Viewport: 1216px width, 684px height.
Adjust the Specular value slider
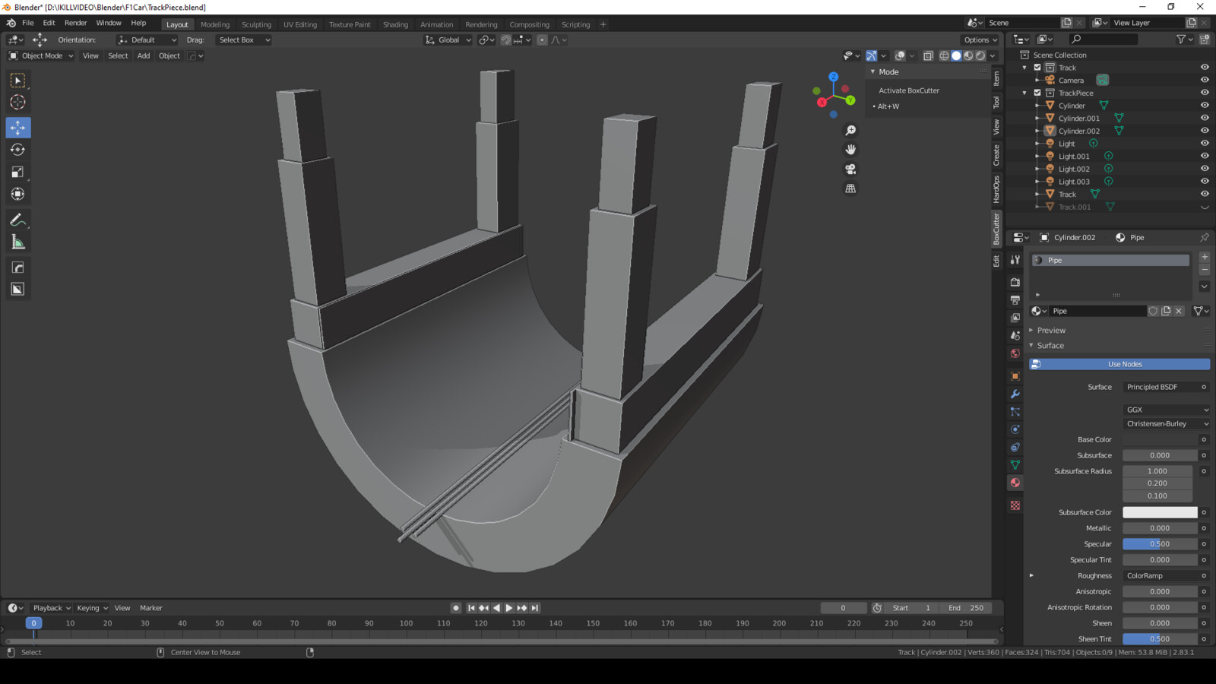(1160, 544)
